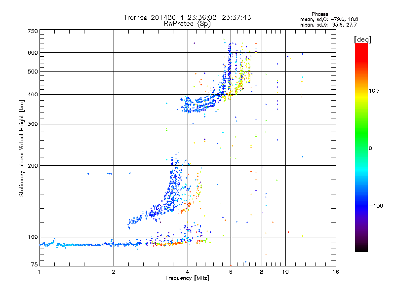This screenshot has height=296, width=395.
Task: Click 'Stationary phase Virtual Height [km]' axis title
Action: pyautogui.click(x=22, y=148)
